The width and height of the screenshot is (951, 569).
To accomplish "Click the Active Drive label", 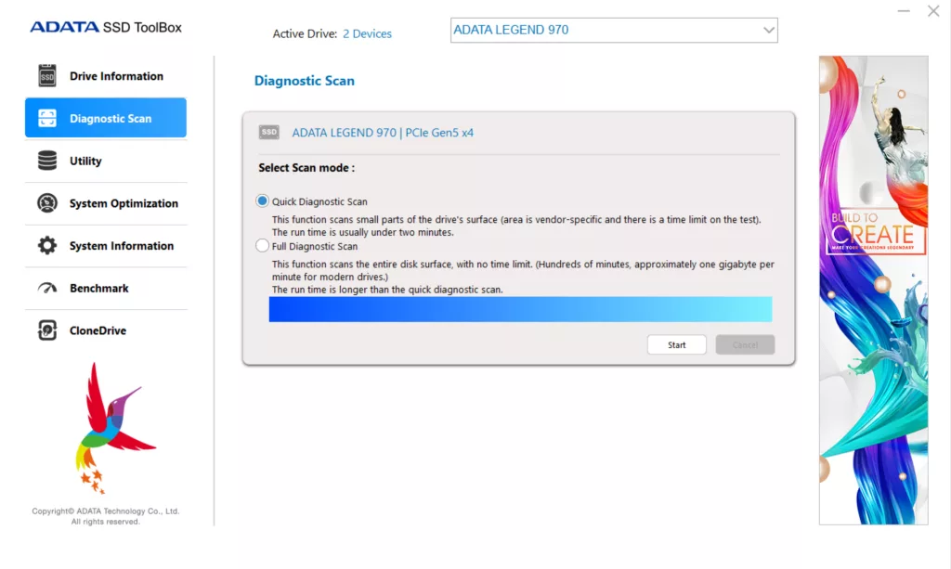I will coord(305,34).
